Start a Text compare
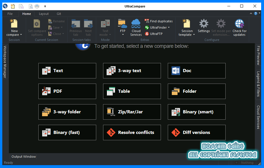This screenshot has height=168, width=264. (x=67, y=71)
